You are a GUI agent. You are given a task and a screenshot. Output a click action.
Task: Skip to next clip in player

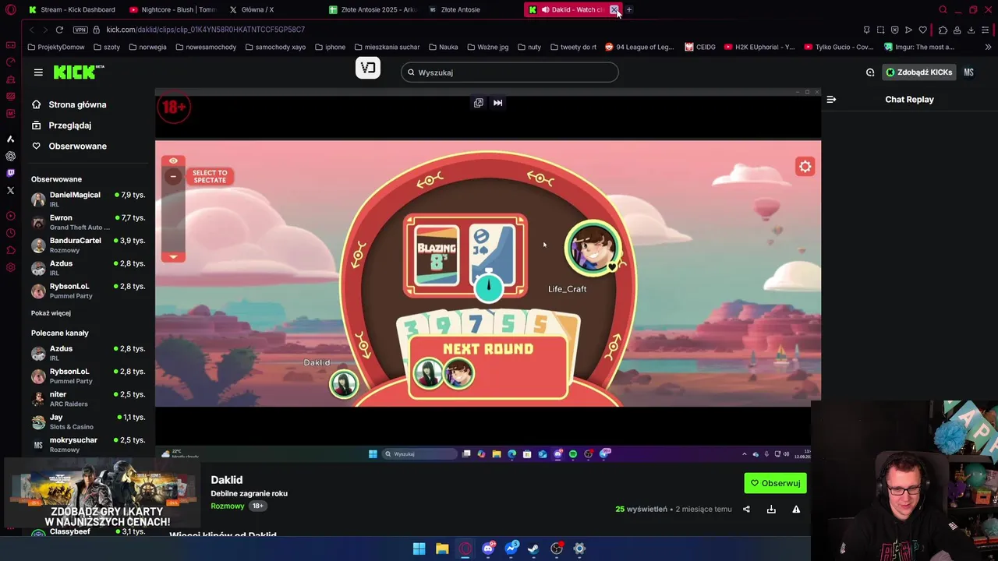[497, 103]
